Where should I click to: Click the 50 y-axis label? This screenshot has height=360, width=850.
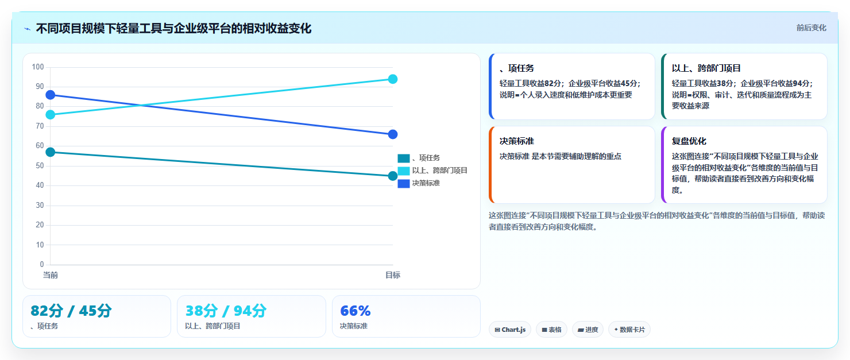click(40, 166)
